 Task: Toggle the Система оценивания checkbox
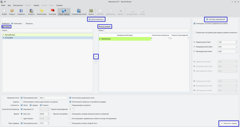click(207, 20)
